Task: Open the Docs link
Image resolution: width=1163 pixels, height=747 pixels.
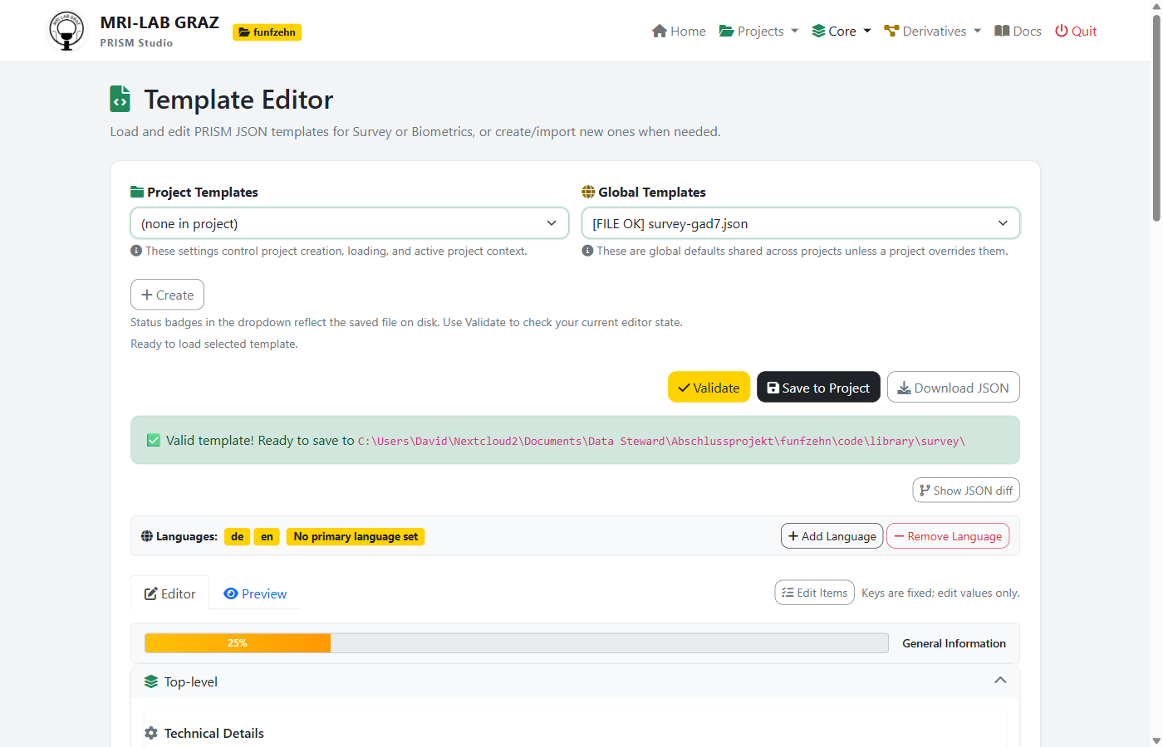Action: click(x=1018, y=31)
